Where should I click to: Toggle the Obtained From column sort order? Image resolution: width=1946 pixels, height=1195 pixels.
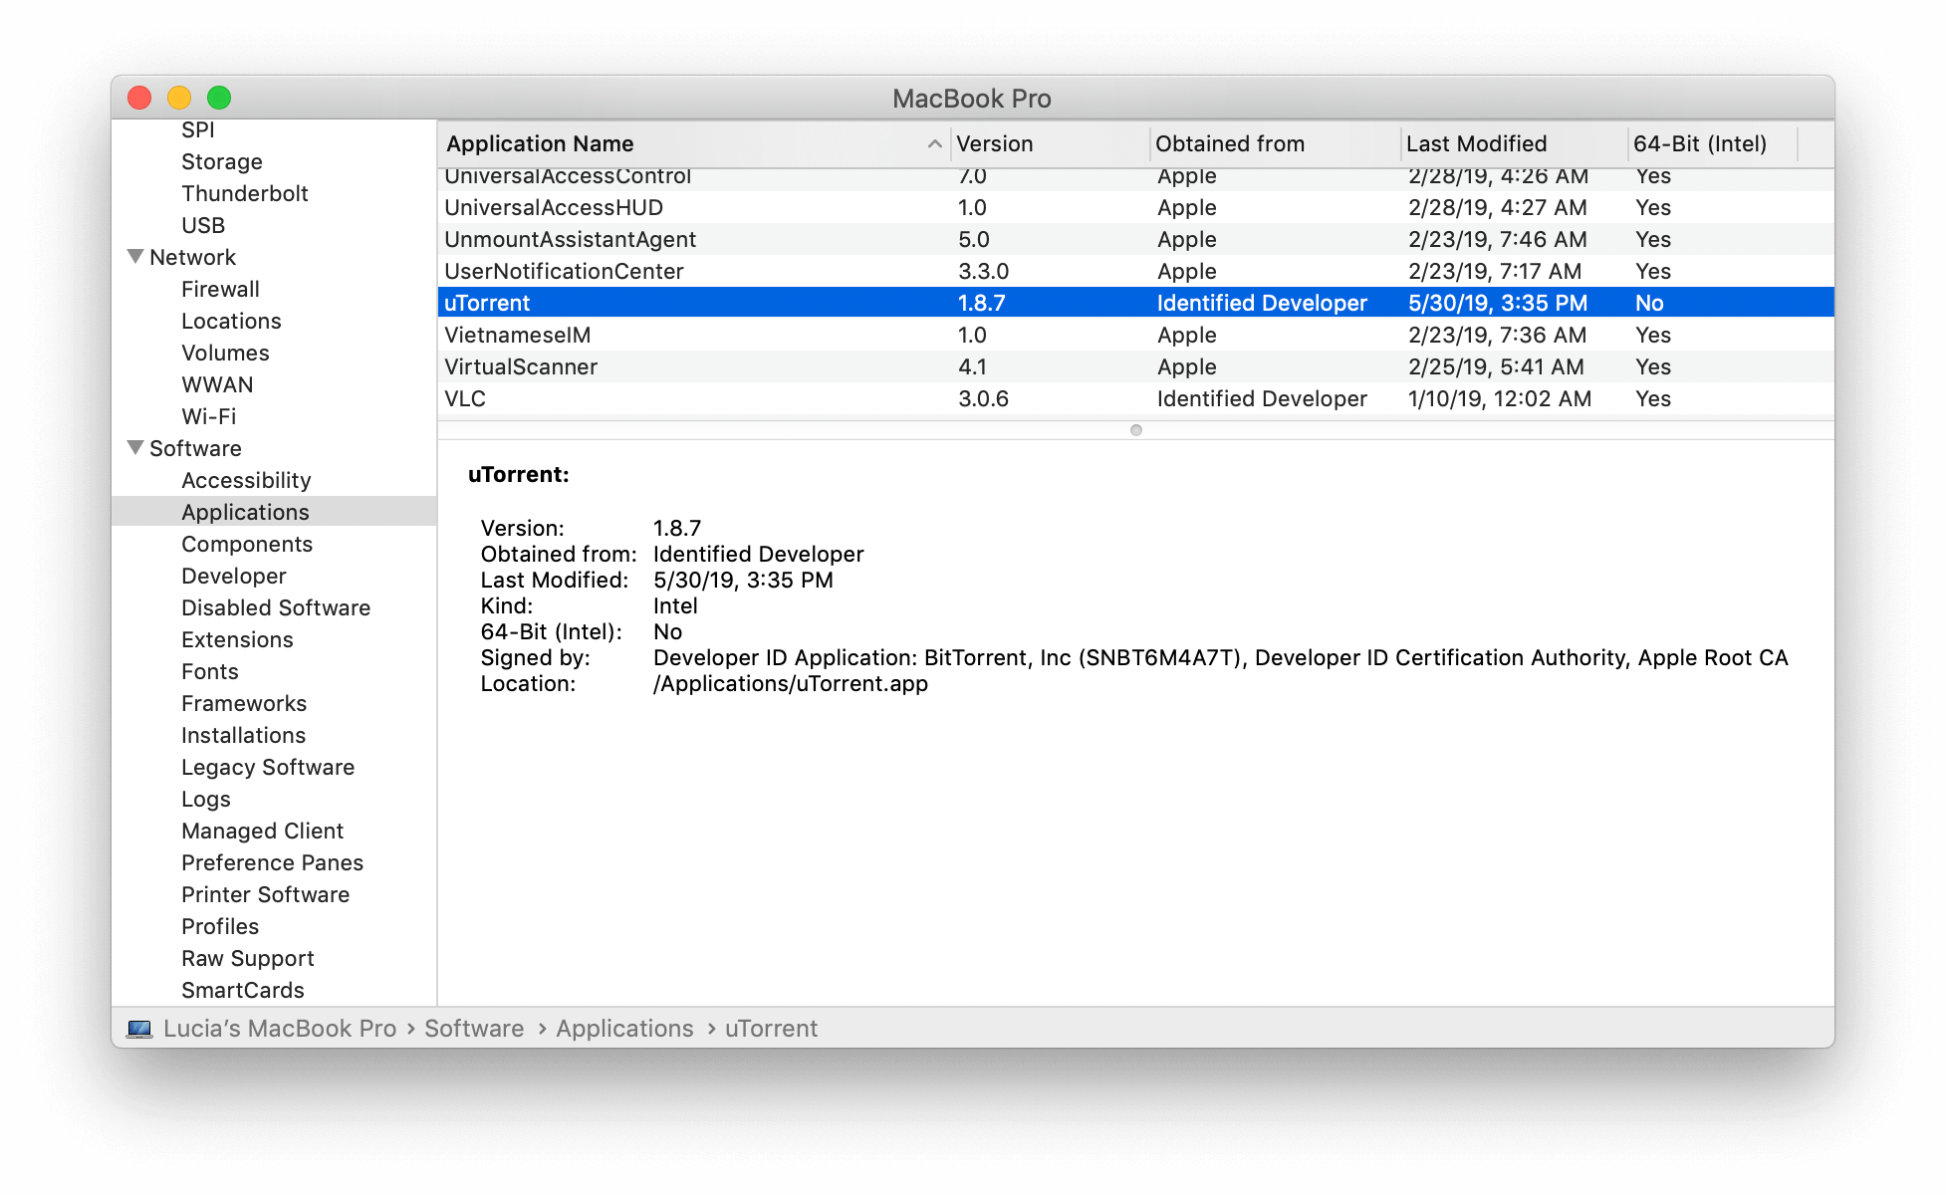coord(1258,143)
